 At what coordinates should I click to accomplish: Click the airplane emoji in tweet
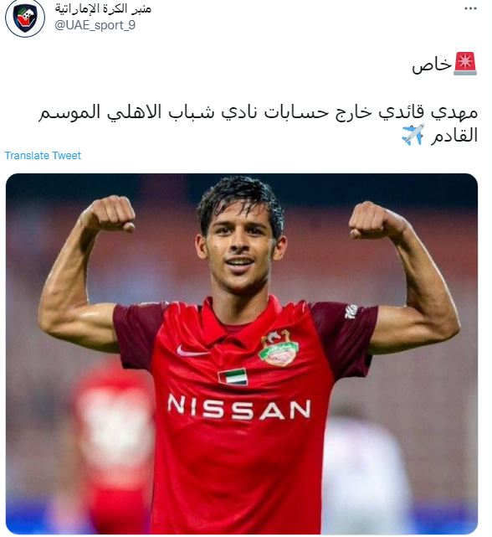click(x=413, y=135)
